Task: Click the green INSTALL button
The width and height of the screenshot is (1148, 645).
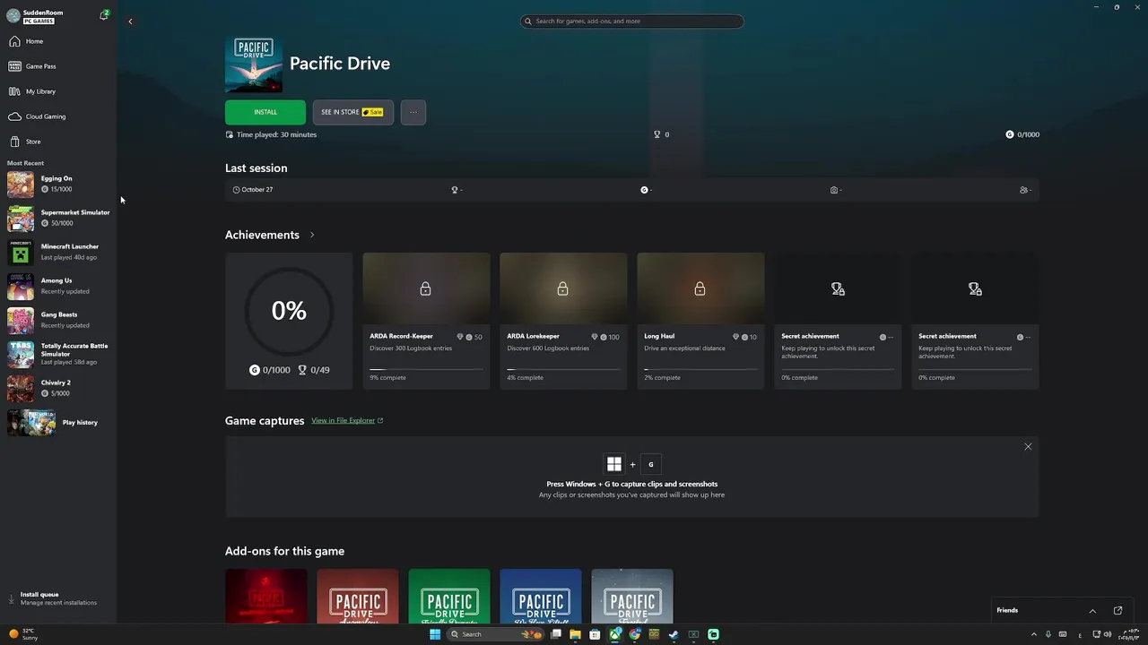Action: pos(265,112)
